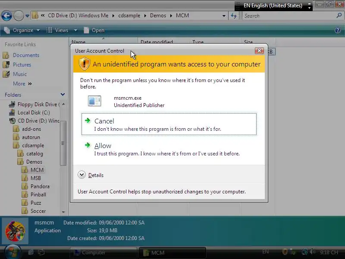345x259 pixels.
Task: Click the Size column header
Action: (x=258, y=41)
